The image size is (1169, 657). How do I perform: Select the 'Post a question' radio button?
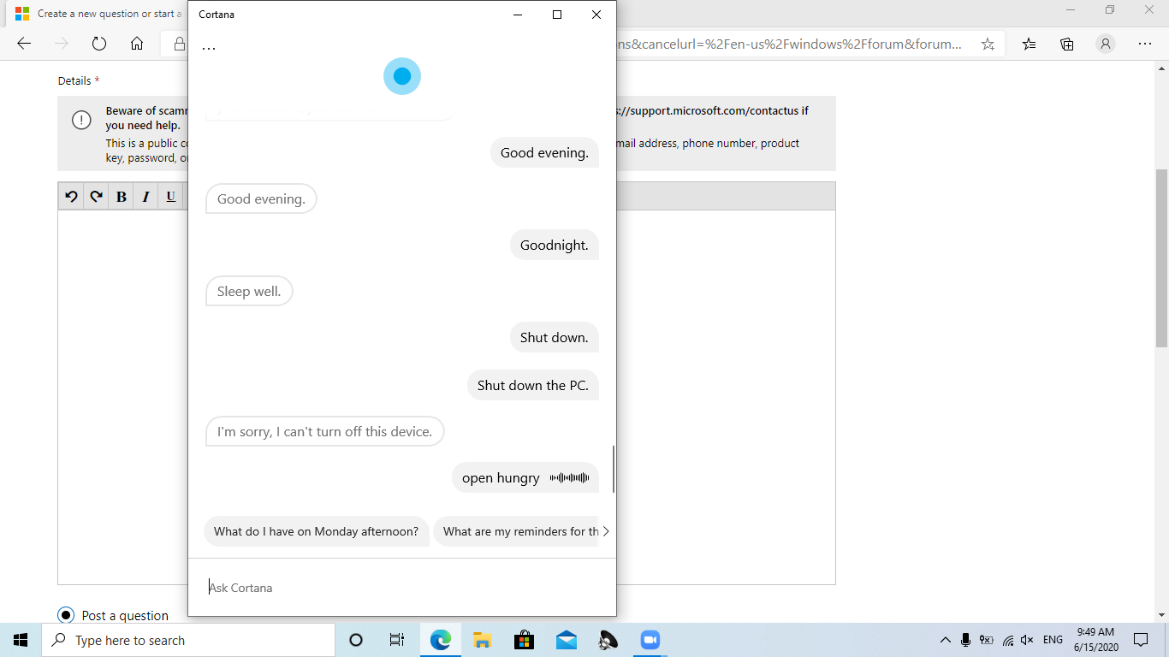pyautogui.click(x=66, y=615)
